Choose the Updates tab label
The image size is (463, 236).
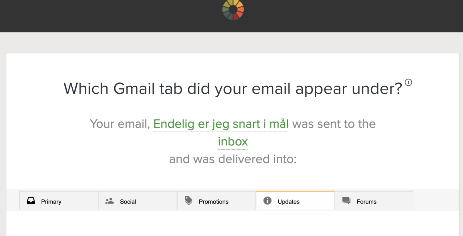[289, 202]
